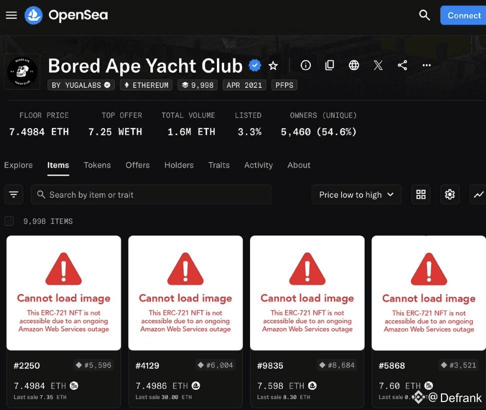Viewport: 486px width, 410px height.
Task: Switch to the Traits tab
Action: pyautogui.click(x=219, y=165)
